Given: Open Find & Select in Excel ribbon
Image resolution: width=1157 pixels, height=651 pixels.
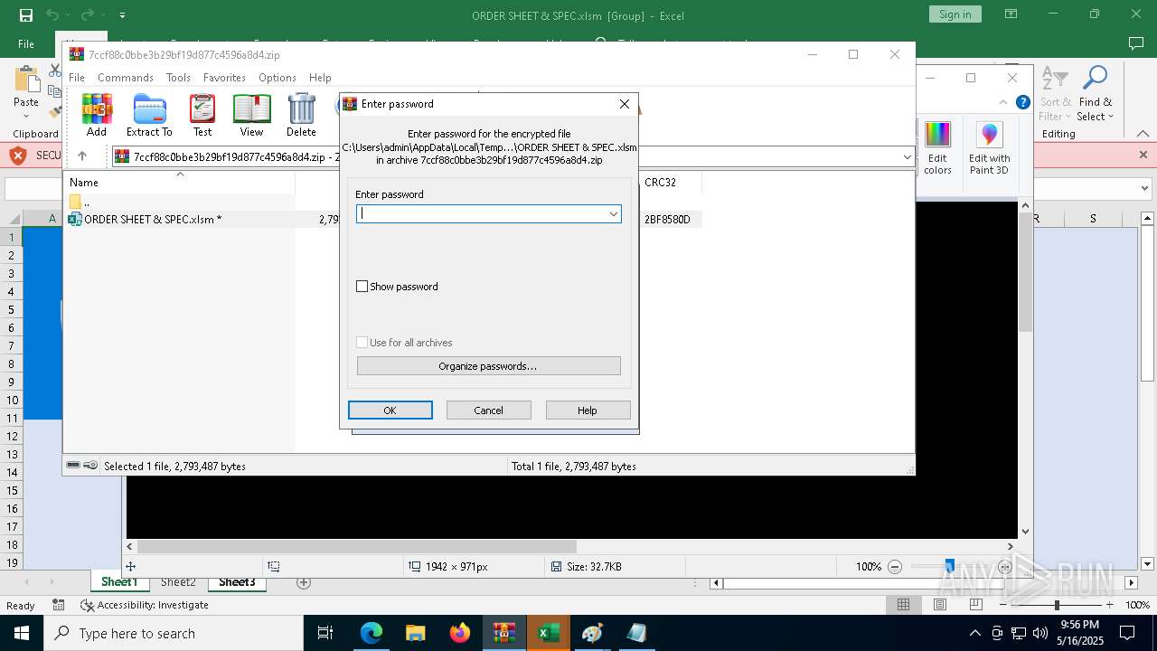Looking at the screenshot, I should click(x=1096, y=94).
